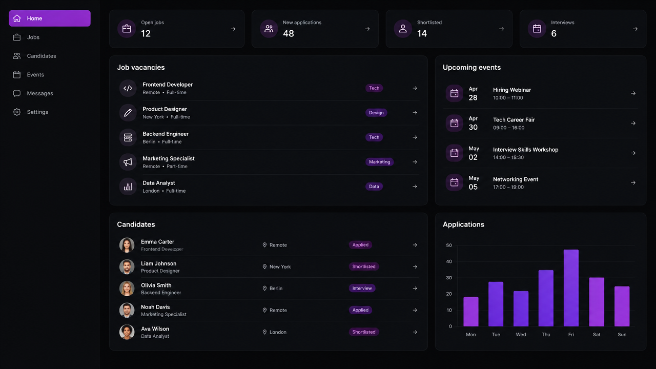656x369 pixels.
Task: Click Olivia Smith's Interview status badge
Action: pyautogui.click(x=362, y=289)
